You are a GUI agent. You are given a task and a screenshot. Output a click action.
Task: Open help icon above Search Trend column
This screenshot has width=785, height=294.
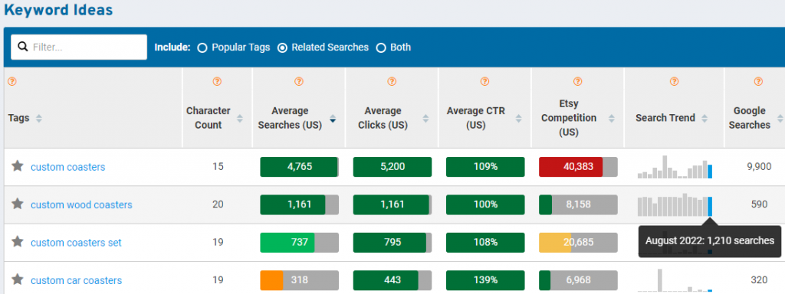click(x=674, y=81)
